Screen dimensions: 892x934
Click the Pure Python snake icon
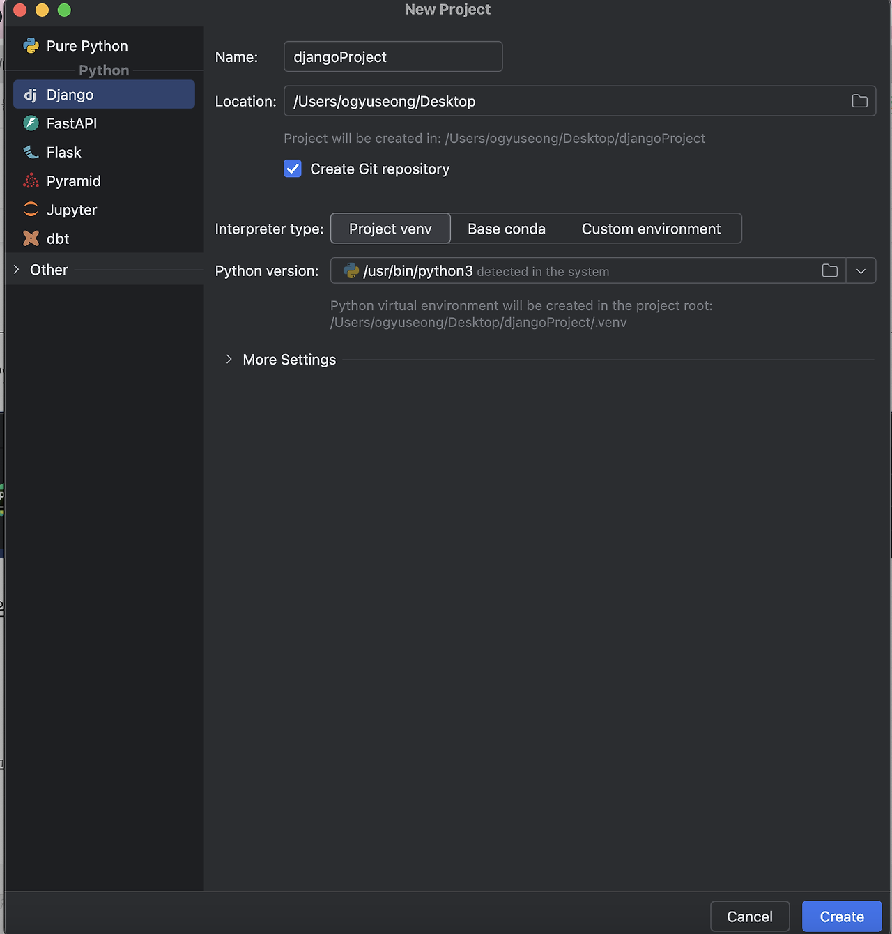pos(31,46)
